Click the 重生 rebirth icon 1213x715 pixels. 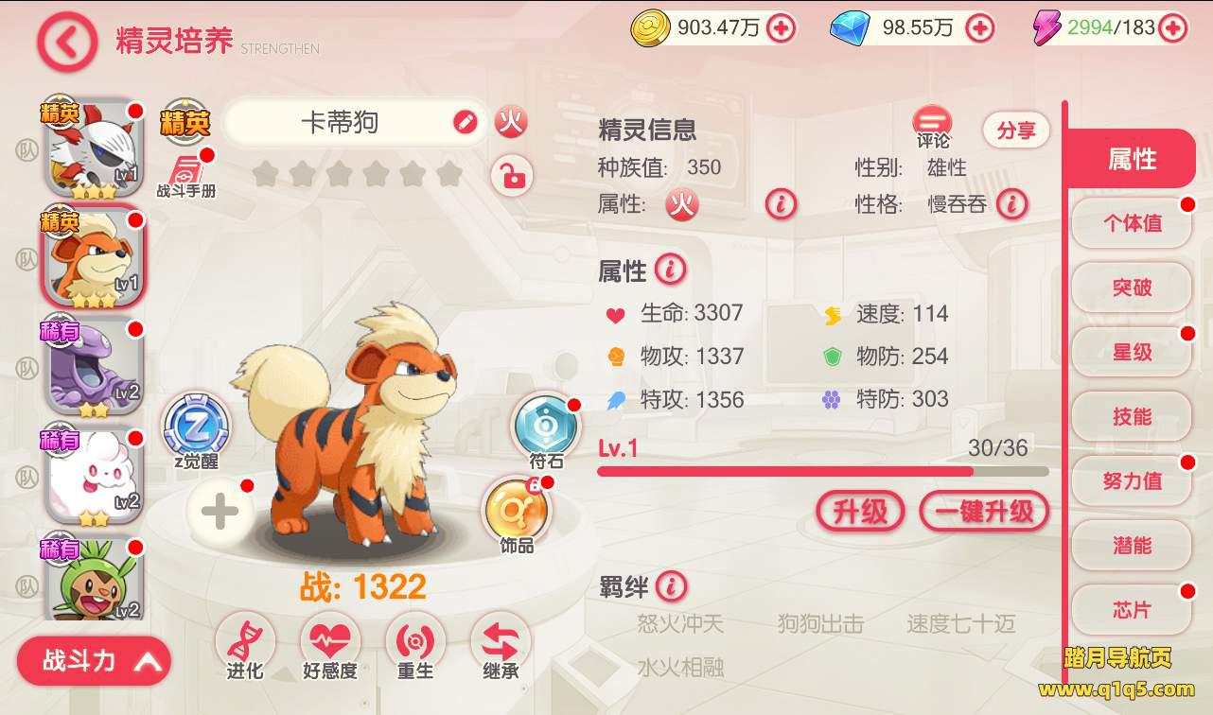coord(415,642)
